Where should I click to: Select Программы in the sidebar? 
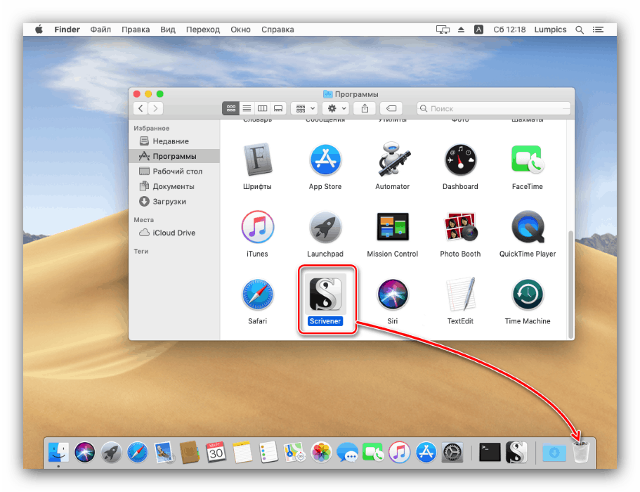(174, 156)
